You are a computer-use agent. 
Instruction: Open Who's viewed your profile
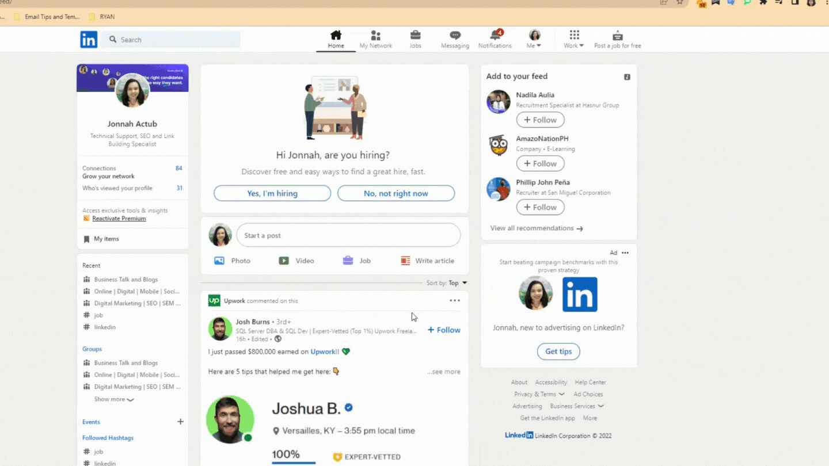tap(132, 188)
